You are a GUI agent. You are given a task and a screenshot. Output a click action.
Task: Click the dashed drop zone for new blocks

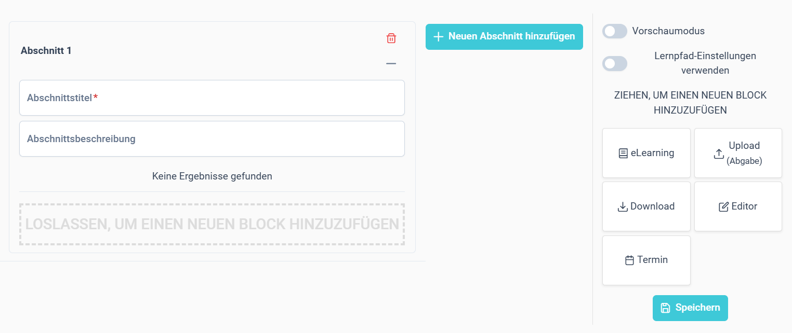(x=212, y=224)
